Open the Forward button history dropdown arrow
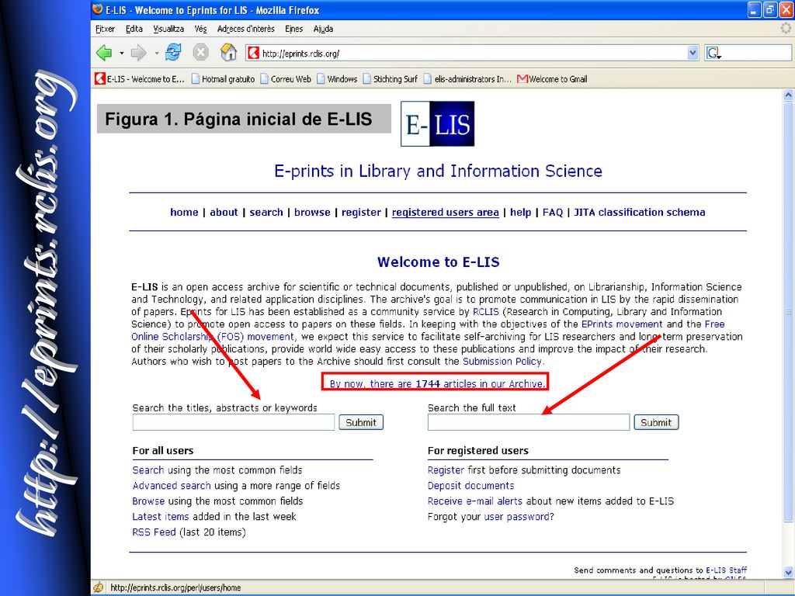Image resolution: width=795 pixels, height=596 pixels. pos(157,53)
